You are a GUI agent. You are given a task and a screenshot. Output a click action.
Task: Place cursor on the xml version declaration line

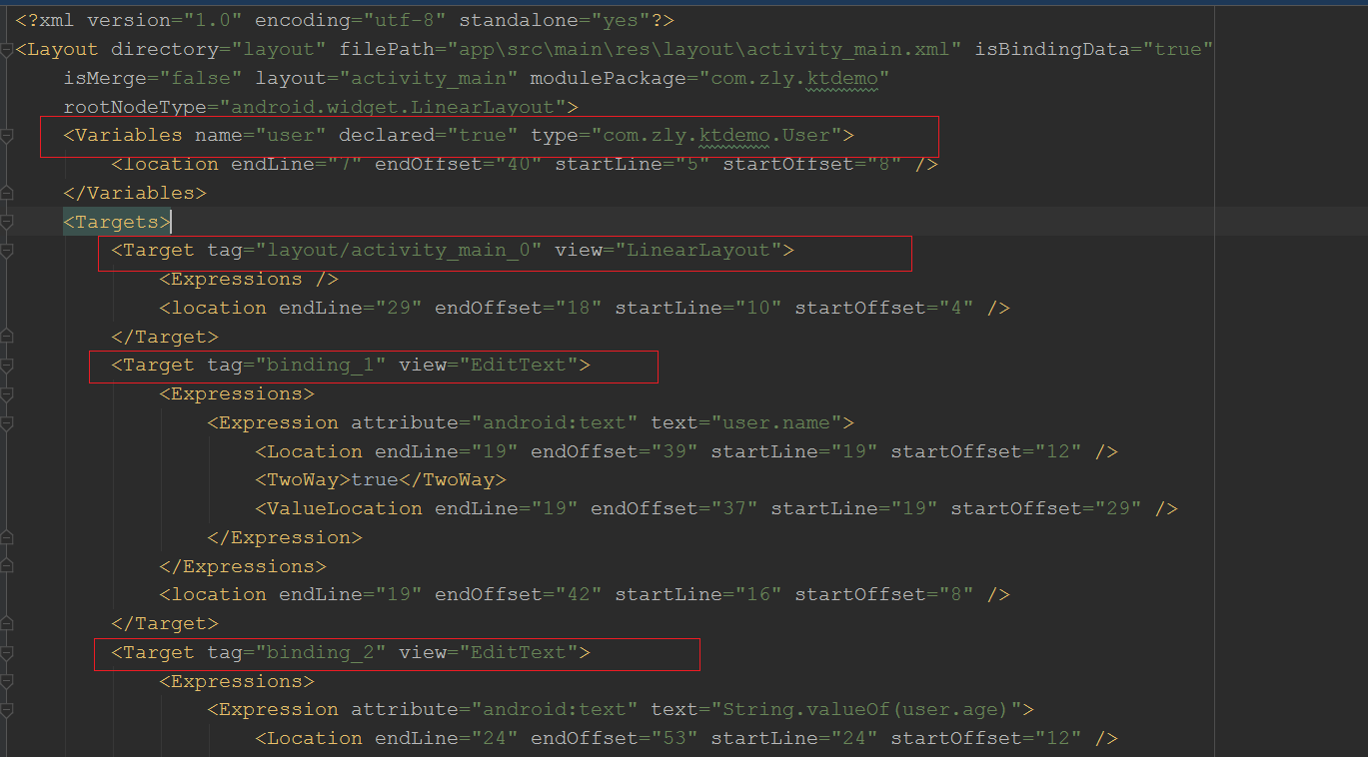[345, 20]
